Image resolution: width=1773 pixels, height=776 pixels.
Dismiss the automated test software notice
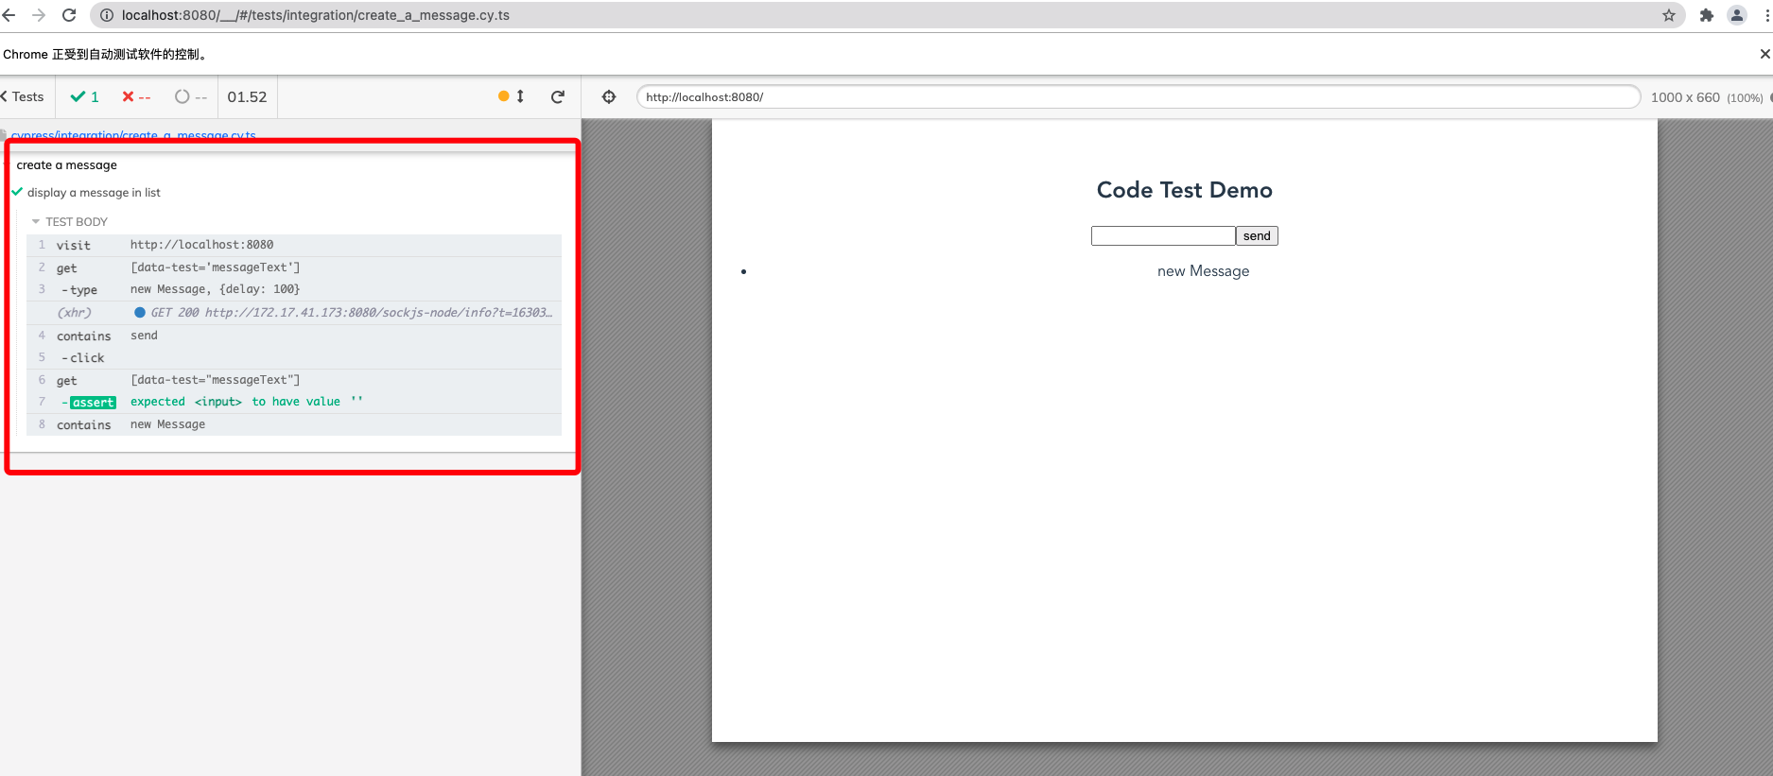[x=1764, y=54]
